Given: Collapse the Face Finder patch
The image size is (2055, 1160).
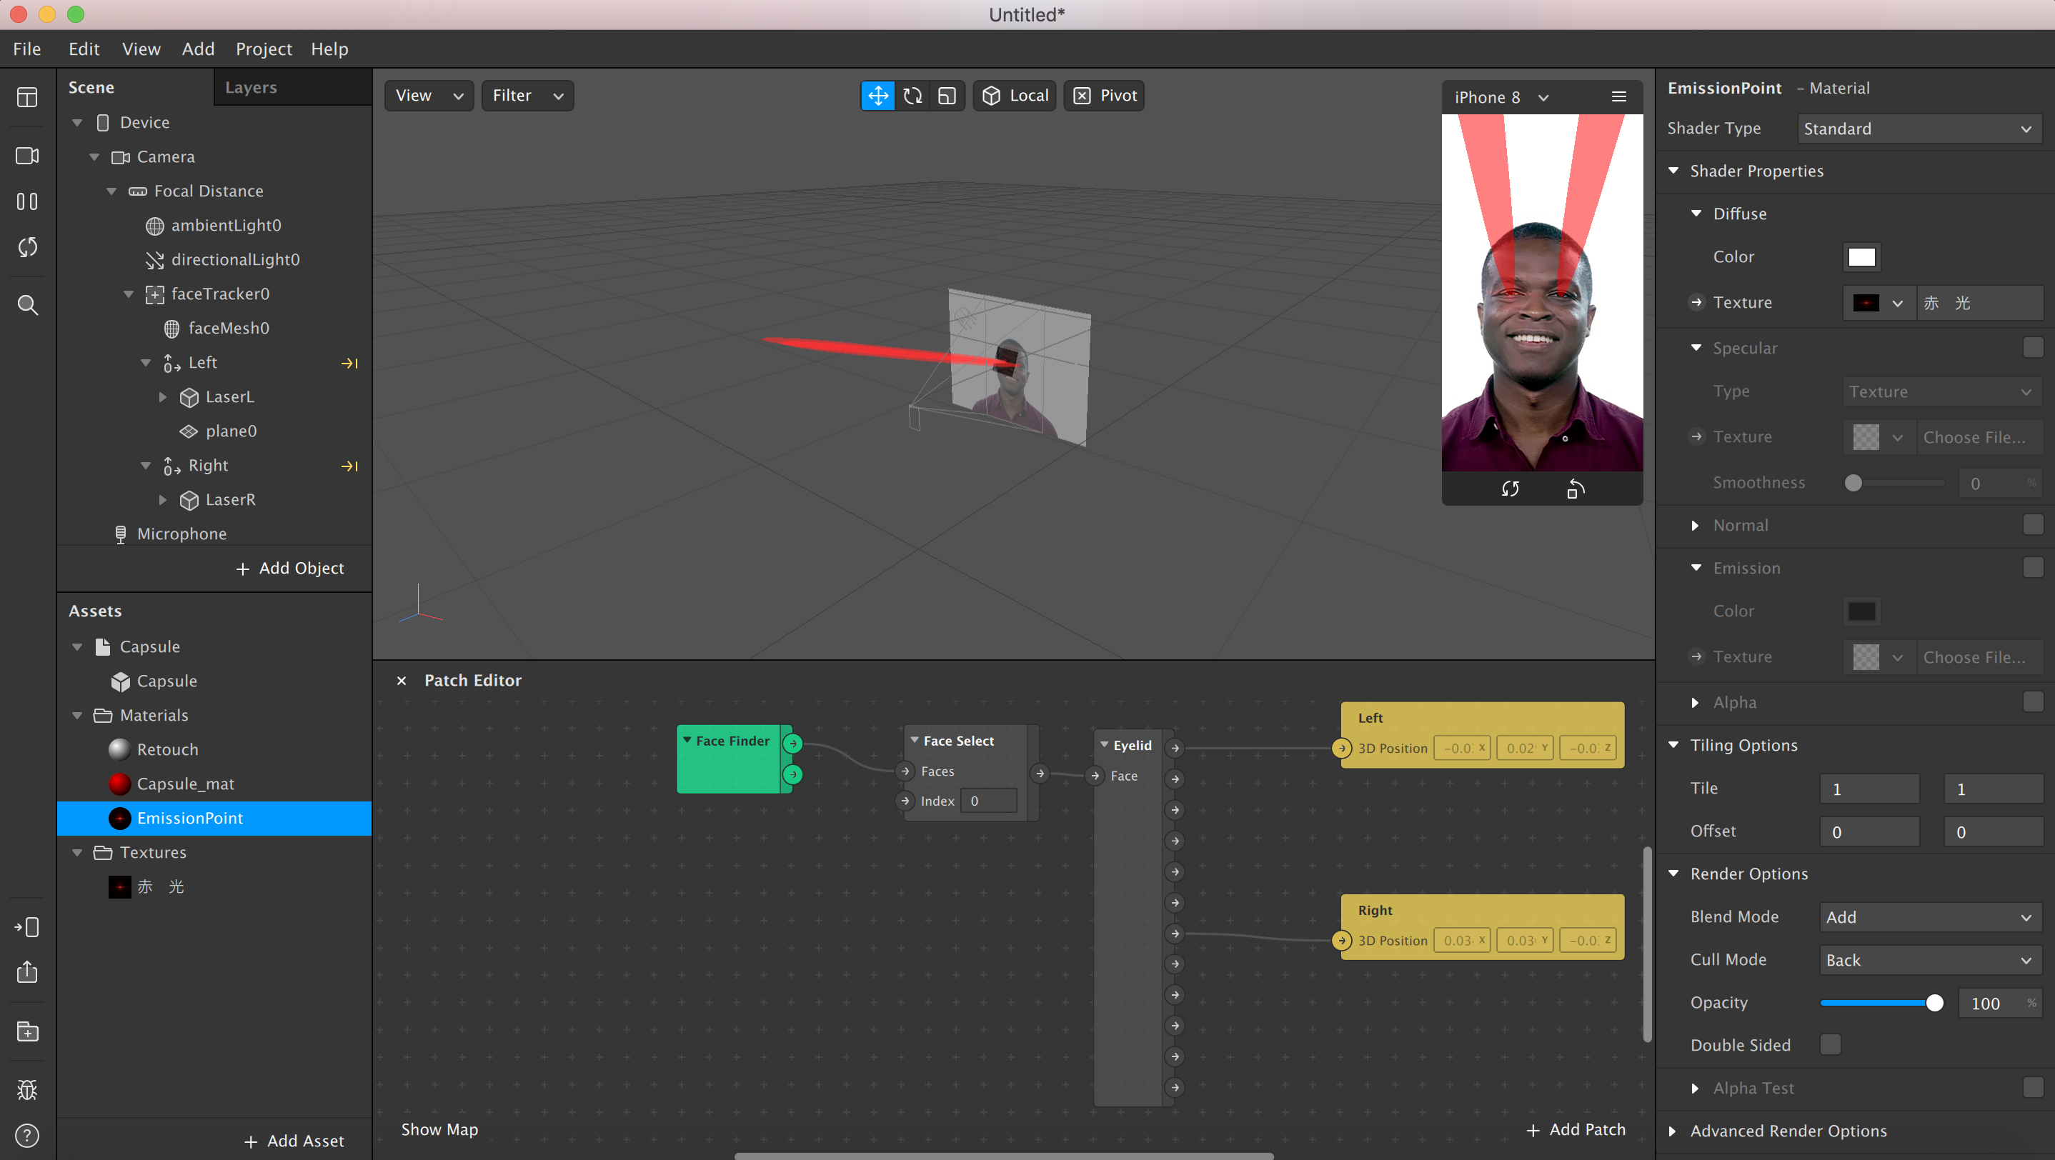Looking at the screenshot, I should click(x=687, y=741).
